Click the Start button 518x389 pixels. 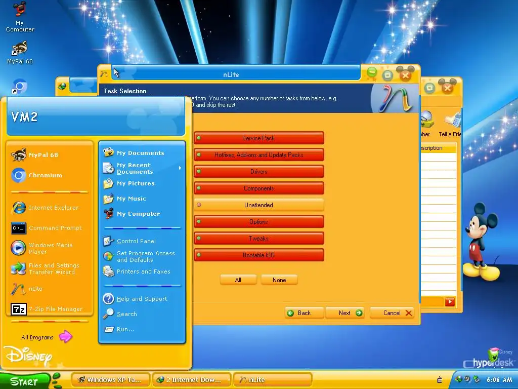[x=25, y=381]
